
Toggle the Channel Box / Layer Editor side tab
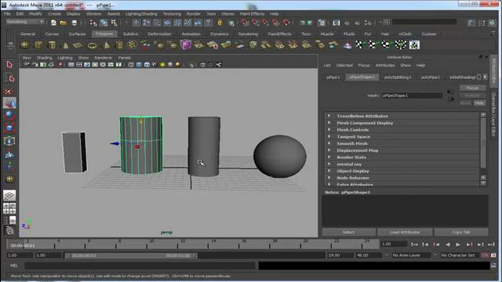click(493, 114)
